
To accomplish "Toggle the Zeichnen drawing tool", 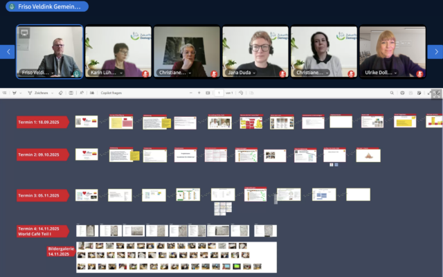I will point(34,93).
